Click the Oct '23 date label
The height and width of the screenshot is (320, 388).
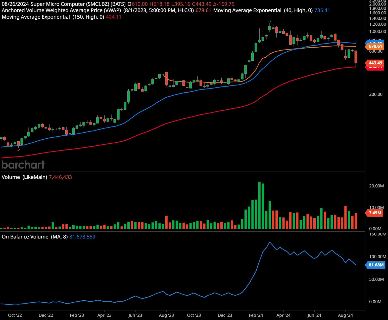[x=194, y=315]
